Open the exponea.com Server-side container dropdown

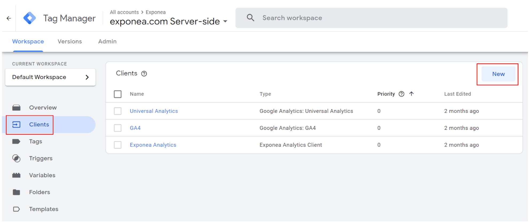click(225, 21)
